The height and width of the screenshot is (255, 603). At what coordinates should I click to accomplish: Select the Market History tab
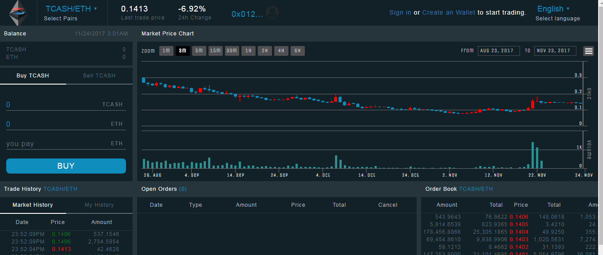click(33, 205)
